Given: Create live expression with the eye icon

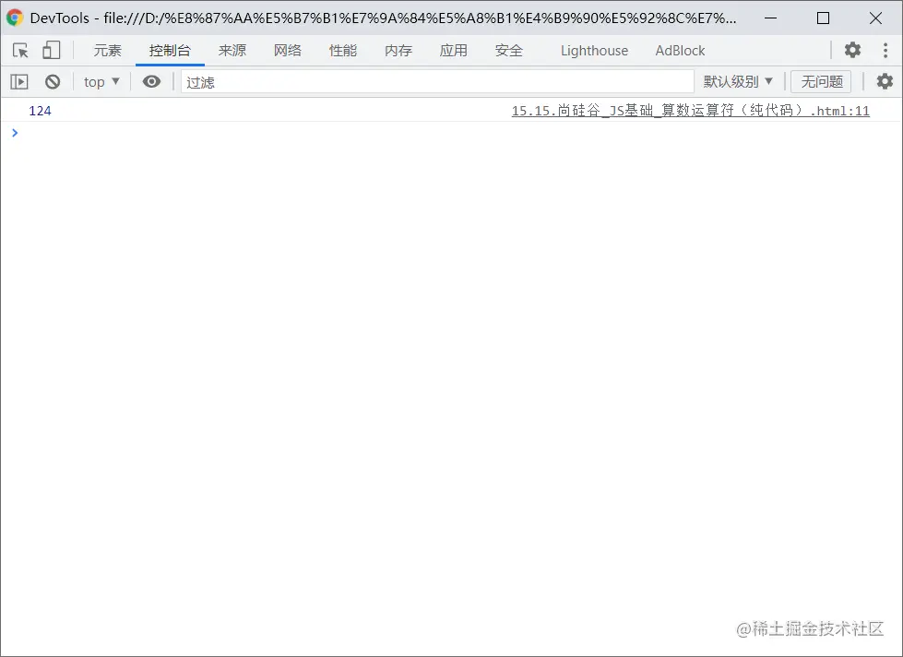Looking at the screenshot, I should 151,82.
